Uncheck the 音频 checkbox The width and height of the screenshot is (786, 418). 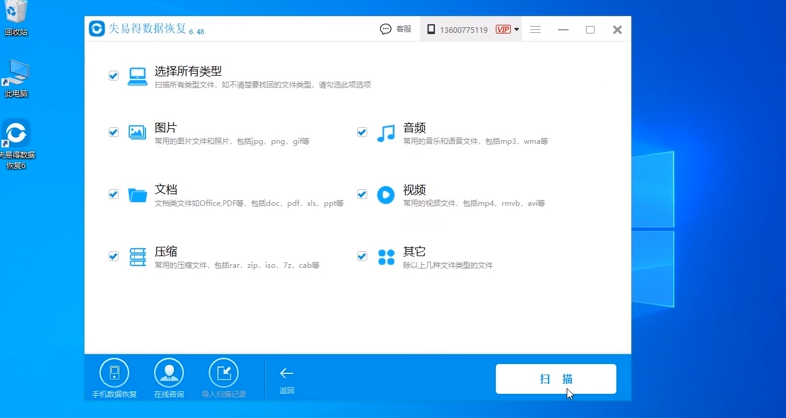tap(362, 132)
